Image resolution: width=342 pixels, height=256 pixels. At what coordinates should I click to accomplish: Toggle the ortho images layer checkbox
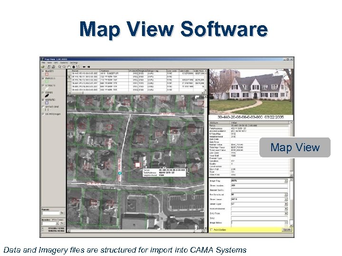pyautogui.click(x=43, y=114)
